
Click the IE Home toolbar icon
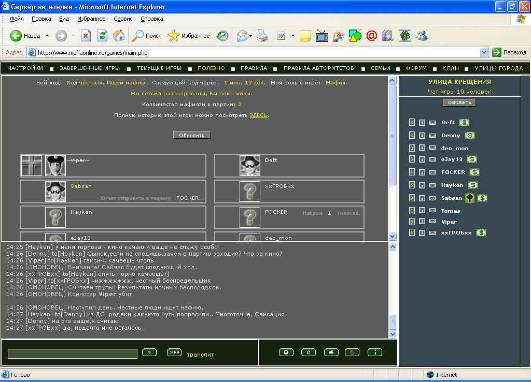[119, 36]
